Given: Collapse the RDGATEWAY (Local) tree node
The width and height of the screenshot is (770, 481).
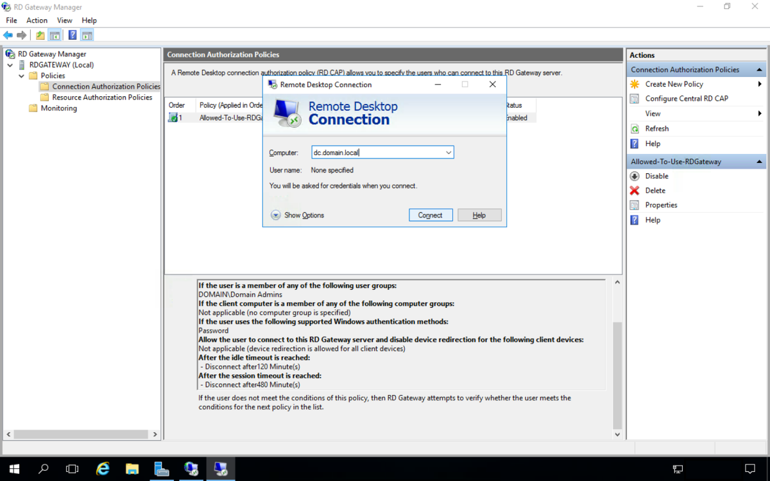Looking at the screenshot, I should 10,65.
